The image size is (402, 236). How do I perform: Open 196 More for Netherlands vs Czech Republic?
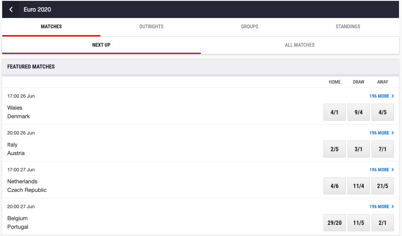[x=382, y=170]
